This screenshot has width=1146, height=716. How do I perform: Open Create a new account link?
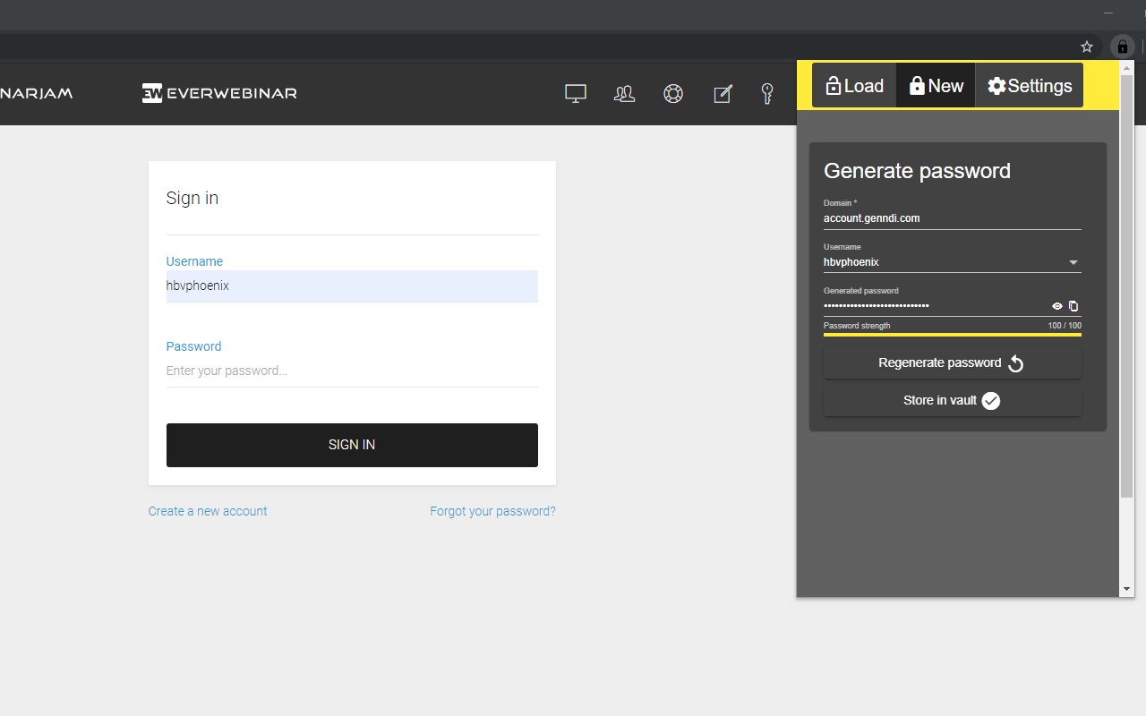pos(208,511)
